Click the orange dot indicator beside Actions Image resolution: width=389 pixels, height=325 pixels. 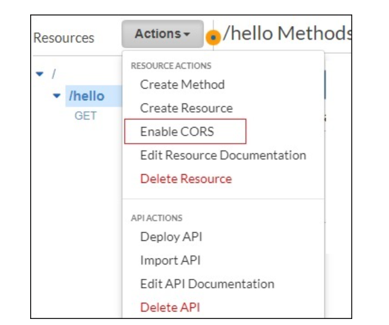pos(213,38)
